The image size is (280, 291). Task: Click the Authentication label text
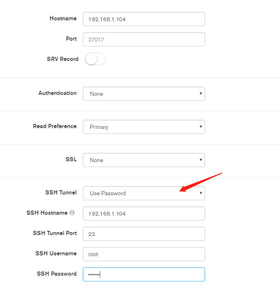click(58, 93)
